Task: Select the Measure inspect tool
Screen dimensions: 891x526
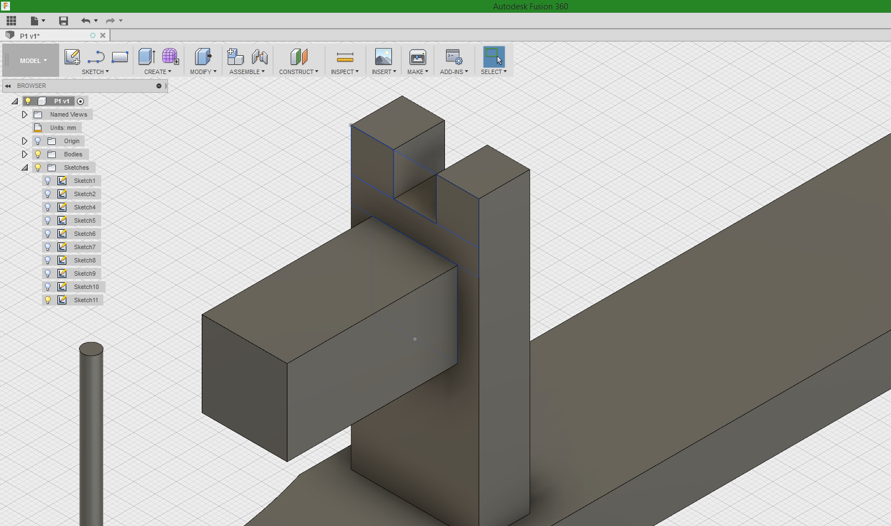Action: [x=345, y=57]
